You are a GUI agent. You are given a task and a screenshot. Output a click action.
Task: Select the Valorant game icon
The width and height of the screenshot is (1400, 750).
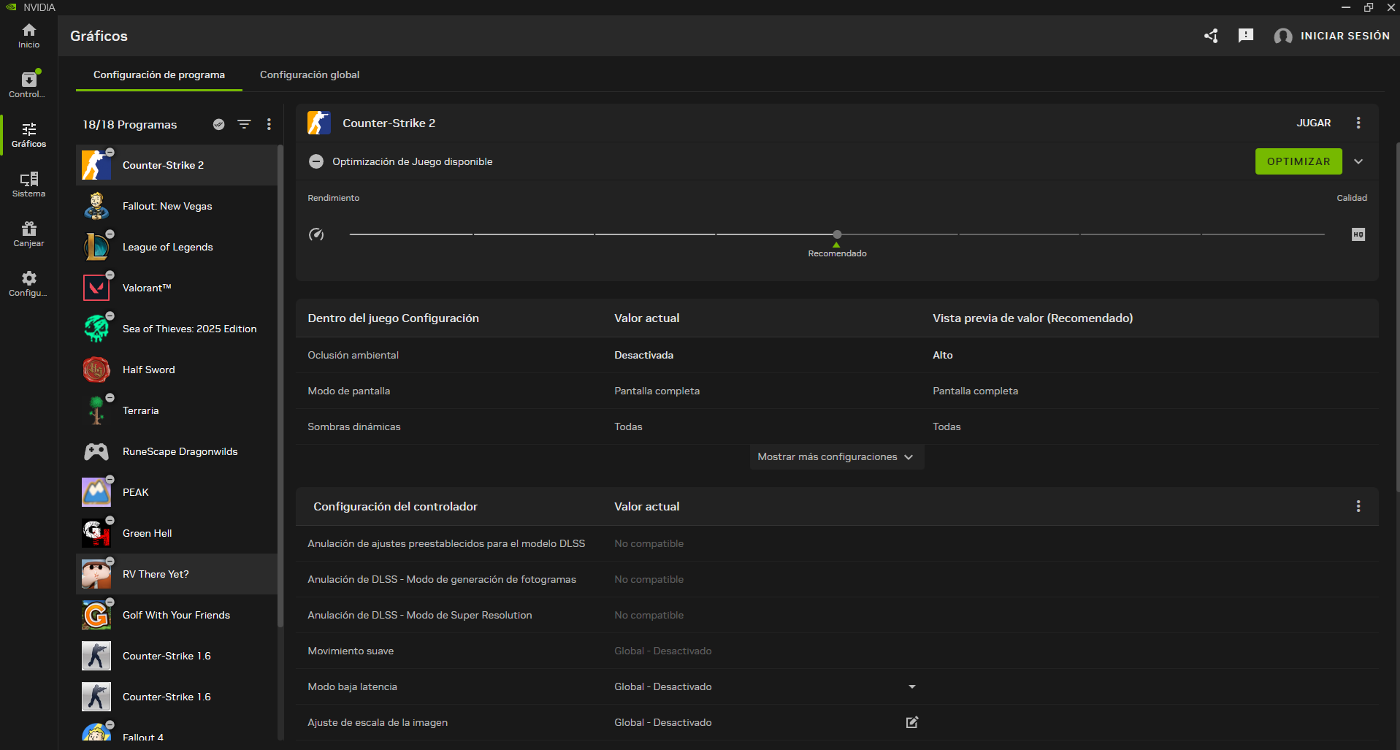point(96,288)
